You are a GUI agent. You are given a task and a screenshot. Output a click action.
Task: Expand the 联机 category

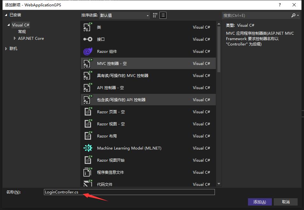[x=6, y=49]
